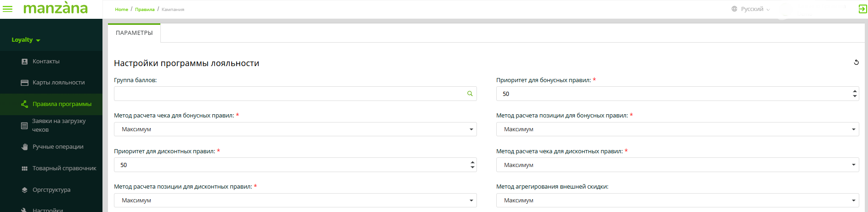Viewport: 868px width, 212px height.
Task: Click the Правила breadcrumb link
Action: (x=145, y=9)
